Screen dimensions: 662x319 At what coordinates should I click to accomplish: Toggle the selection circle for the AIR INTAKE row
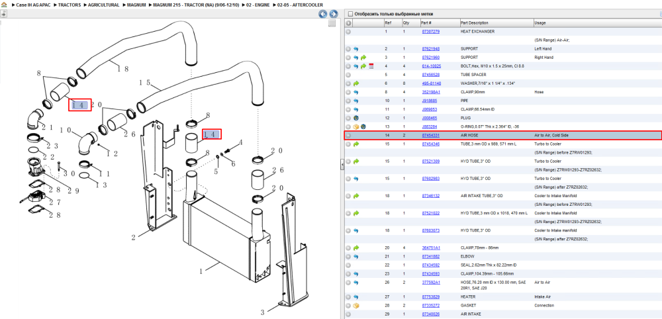[x=348, y=314]
